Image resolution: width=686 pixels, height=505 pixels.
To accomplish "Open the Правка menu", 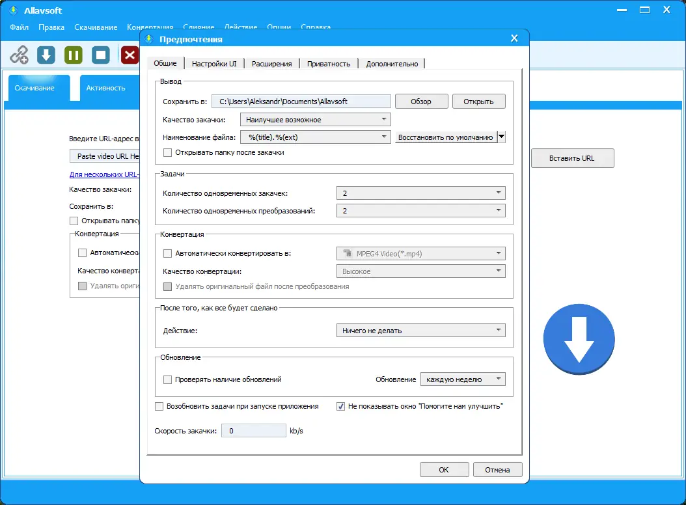I will [51, 27].
